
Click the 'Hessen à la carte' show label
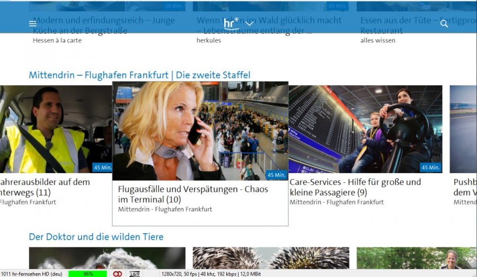[x=57, y=40]
